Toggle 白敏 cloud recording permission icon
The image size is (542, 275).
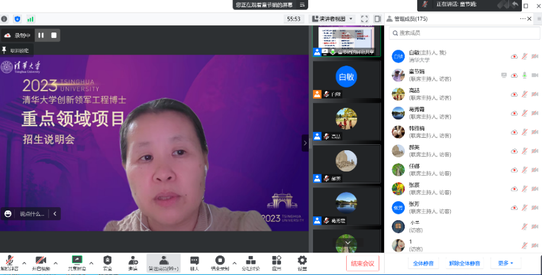514,56
